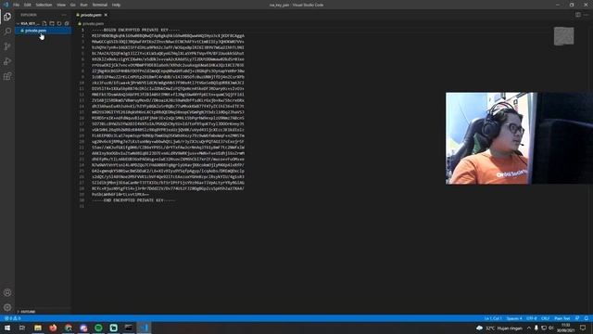Click the minimap thumbnail in editor
Viewport: 593px width, 334px height.
coord(564,36)
